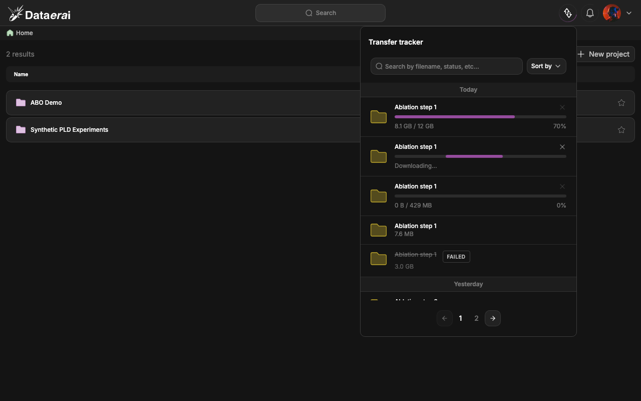Click New project button

604,54
